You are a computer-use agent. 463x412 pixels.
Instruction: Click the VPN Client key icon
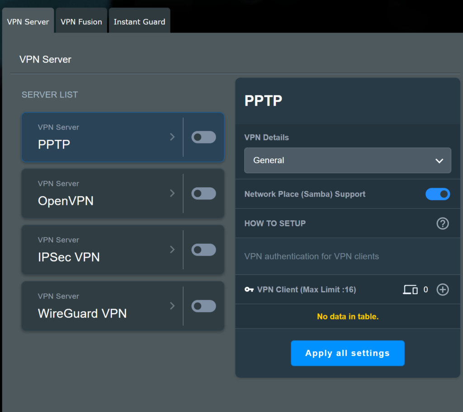pyautogui.click(x=249, y=289)
